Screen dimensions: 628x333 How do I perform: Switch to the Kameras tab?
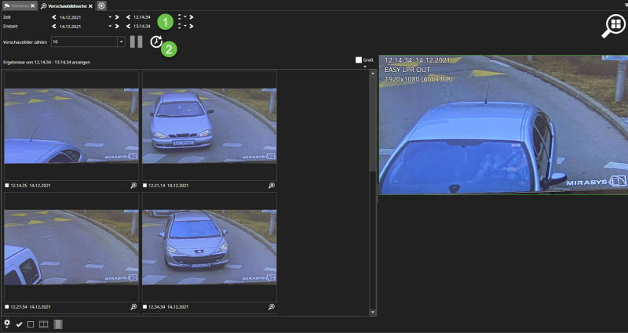tap(19, 5)
